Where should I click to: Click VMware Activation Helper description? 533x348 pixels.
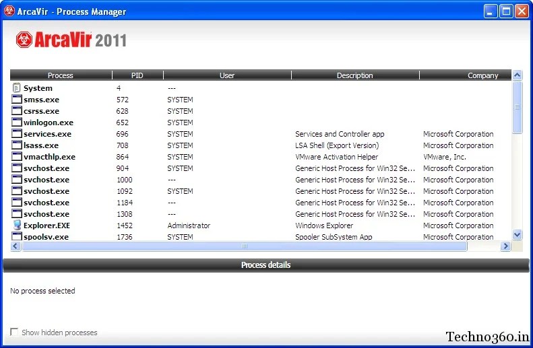(x=336, y=157)
